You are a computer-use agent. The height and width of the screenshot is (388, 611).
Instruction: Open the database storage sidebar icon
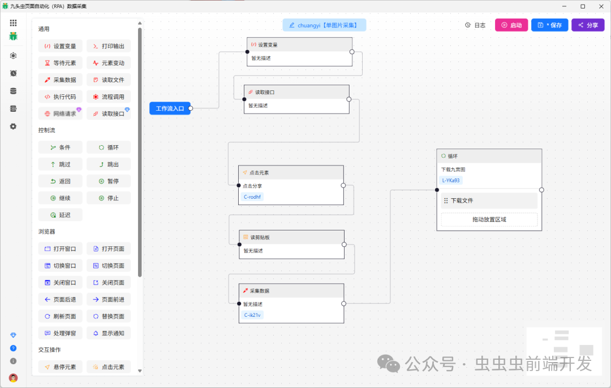(x=13, y=91)
